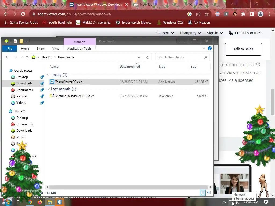Launch Firefox from the taskbar
The image size is (275, 206).
[x=40, y=202]
